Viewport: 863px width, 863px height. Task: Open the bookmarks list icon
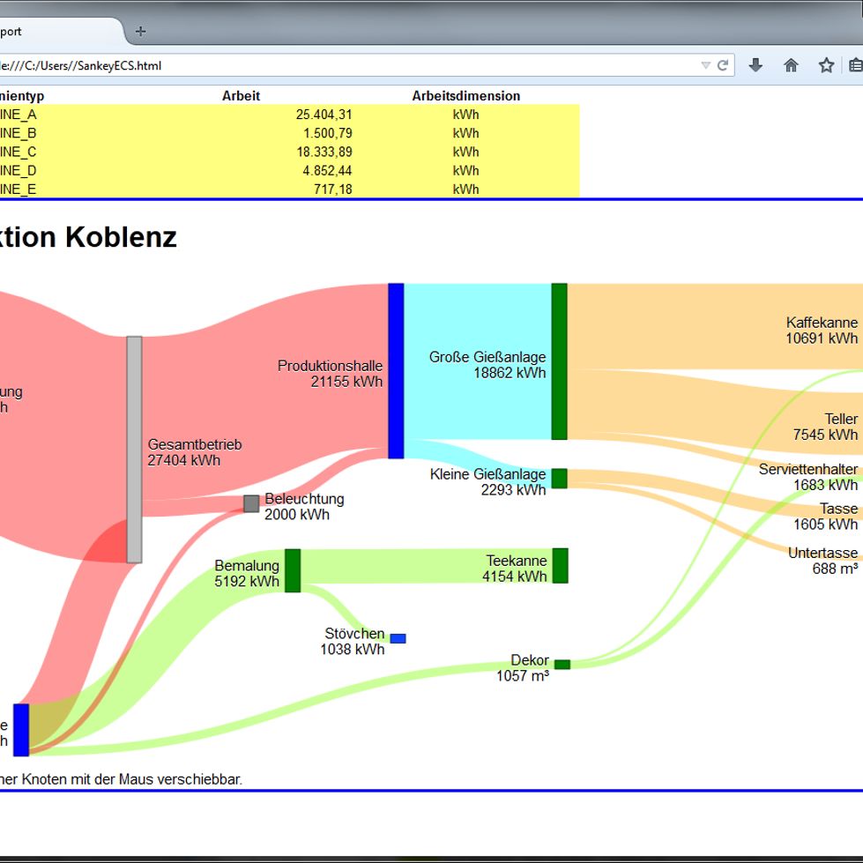pyautogui.click(x=855, y=65)
